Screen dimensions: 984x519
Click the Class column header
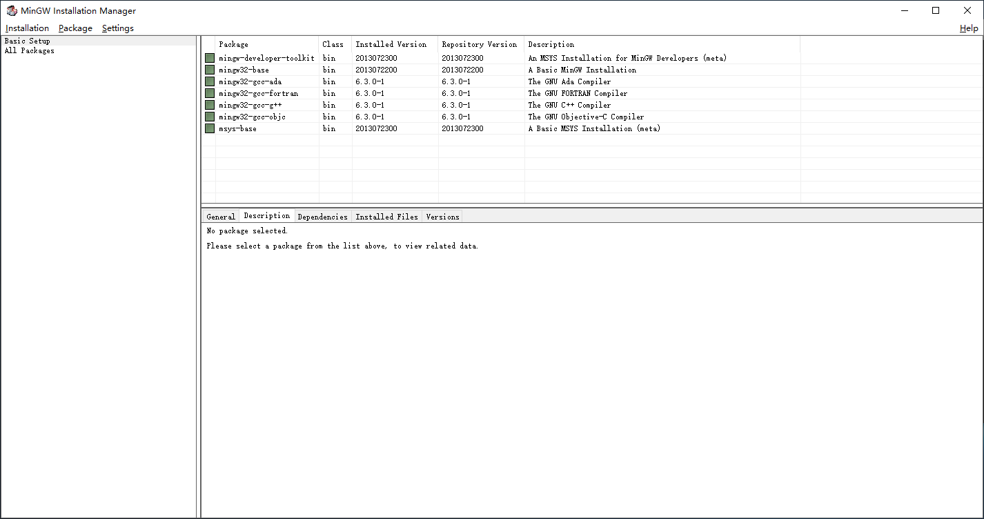coord(335,44)
